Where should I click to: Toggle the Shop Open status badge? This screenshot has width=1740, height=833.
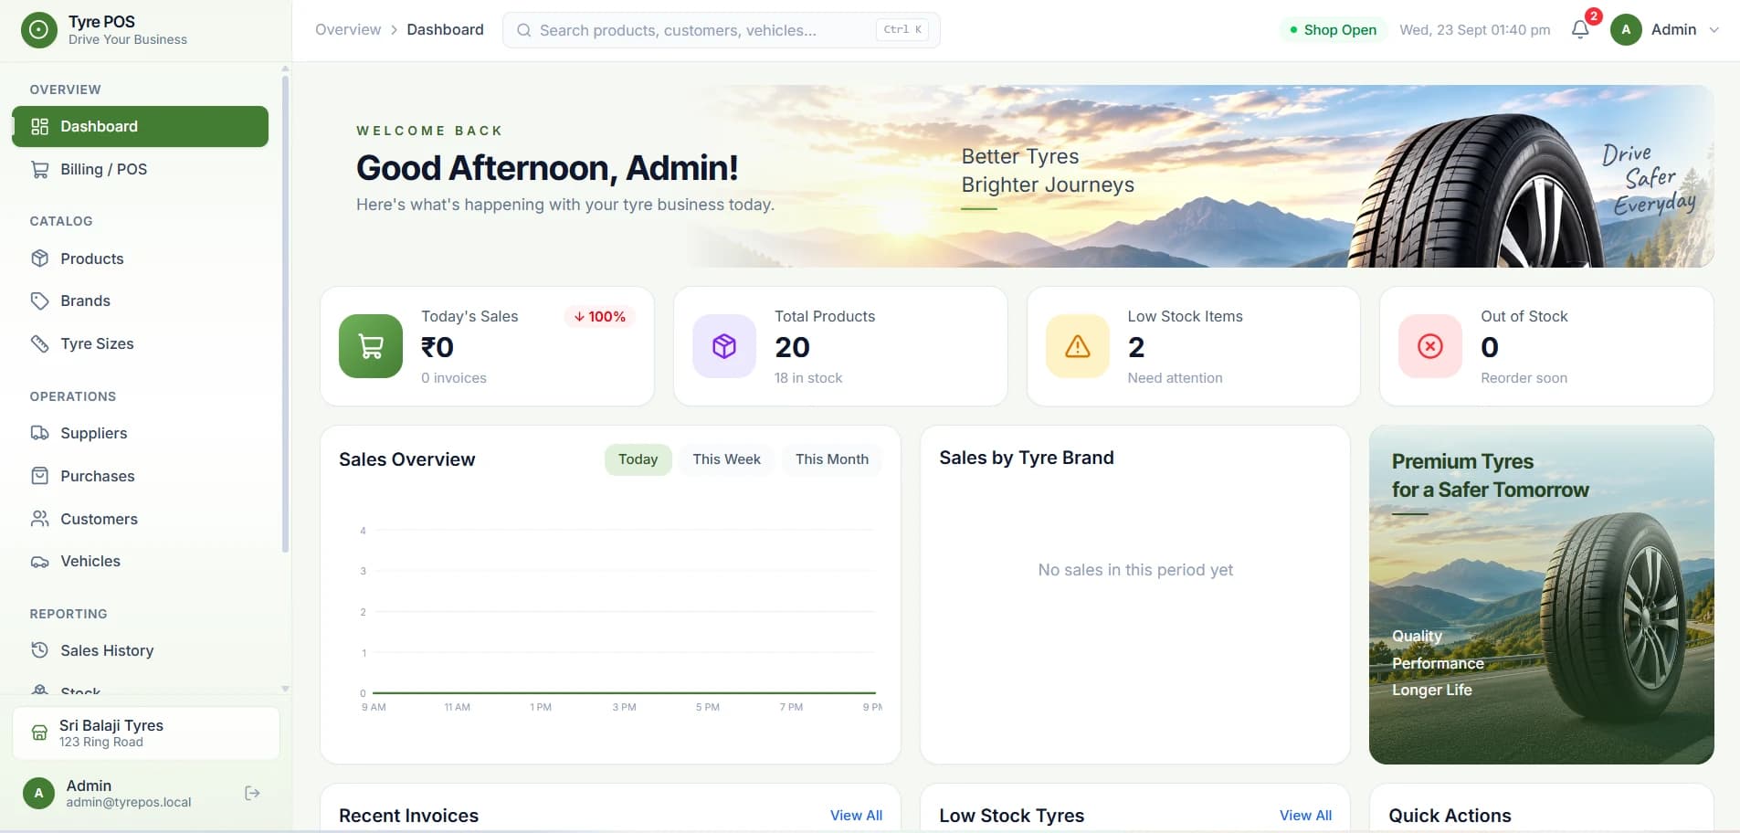click(1334, 30)
